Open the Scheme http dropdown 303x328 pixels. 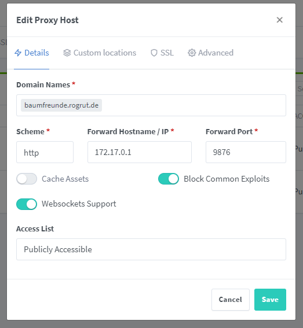click(45, 152)
